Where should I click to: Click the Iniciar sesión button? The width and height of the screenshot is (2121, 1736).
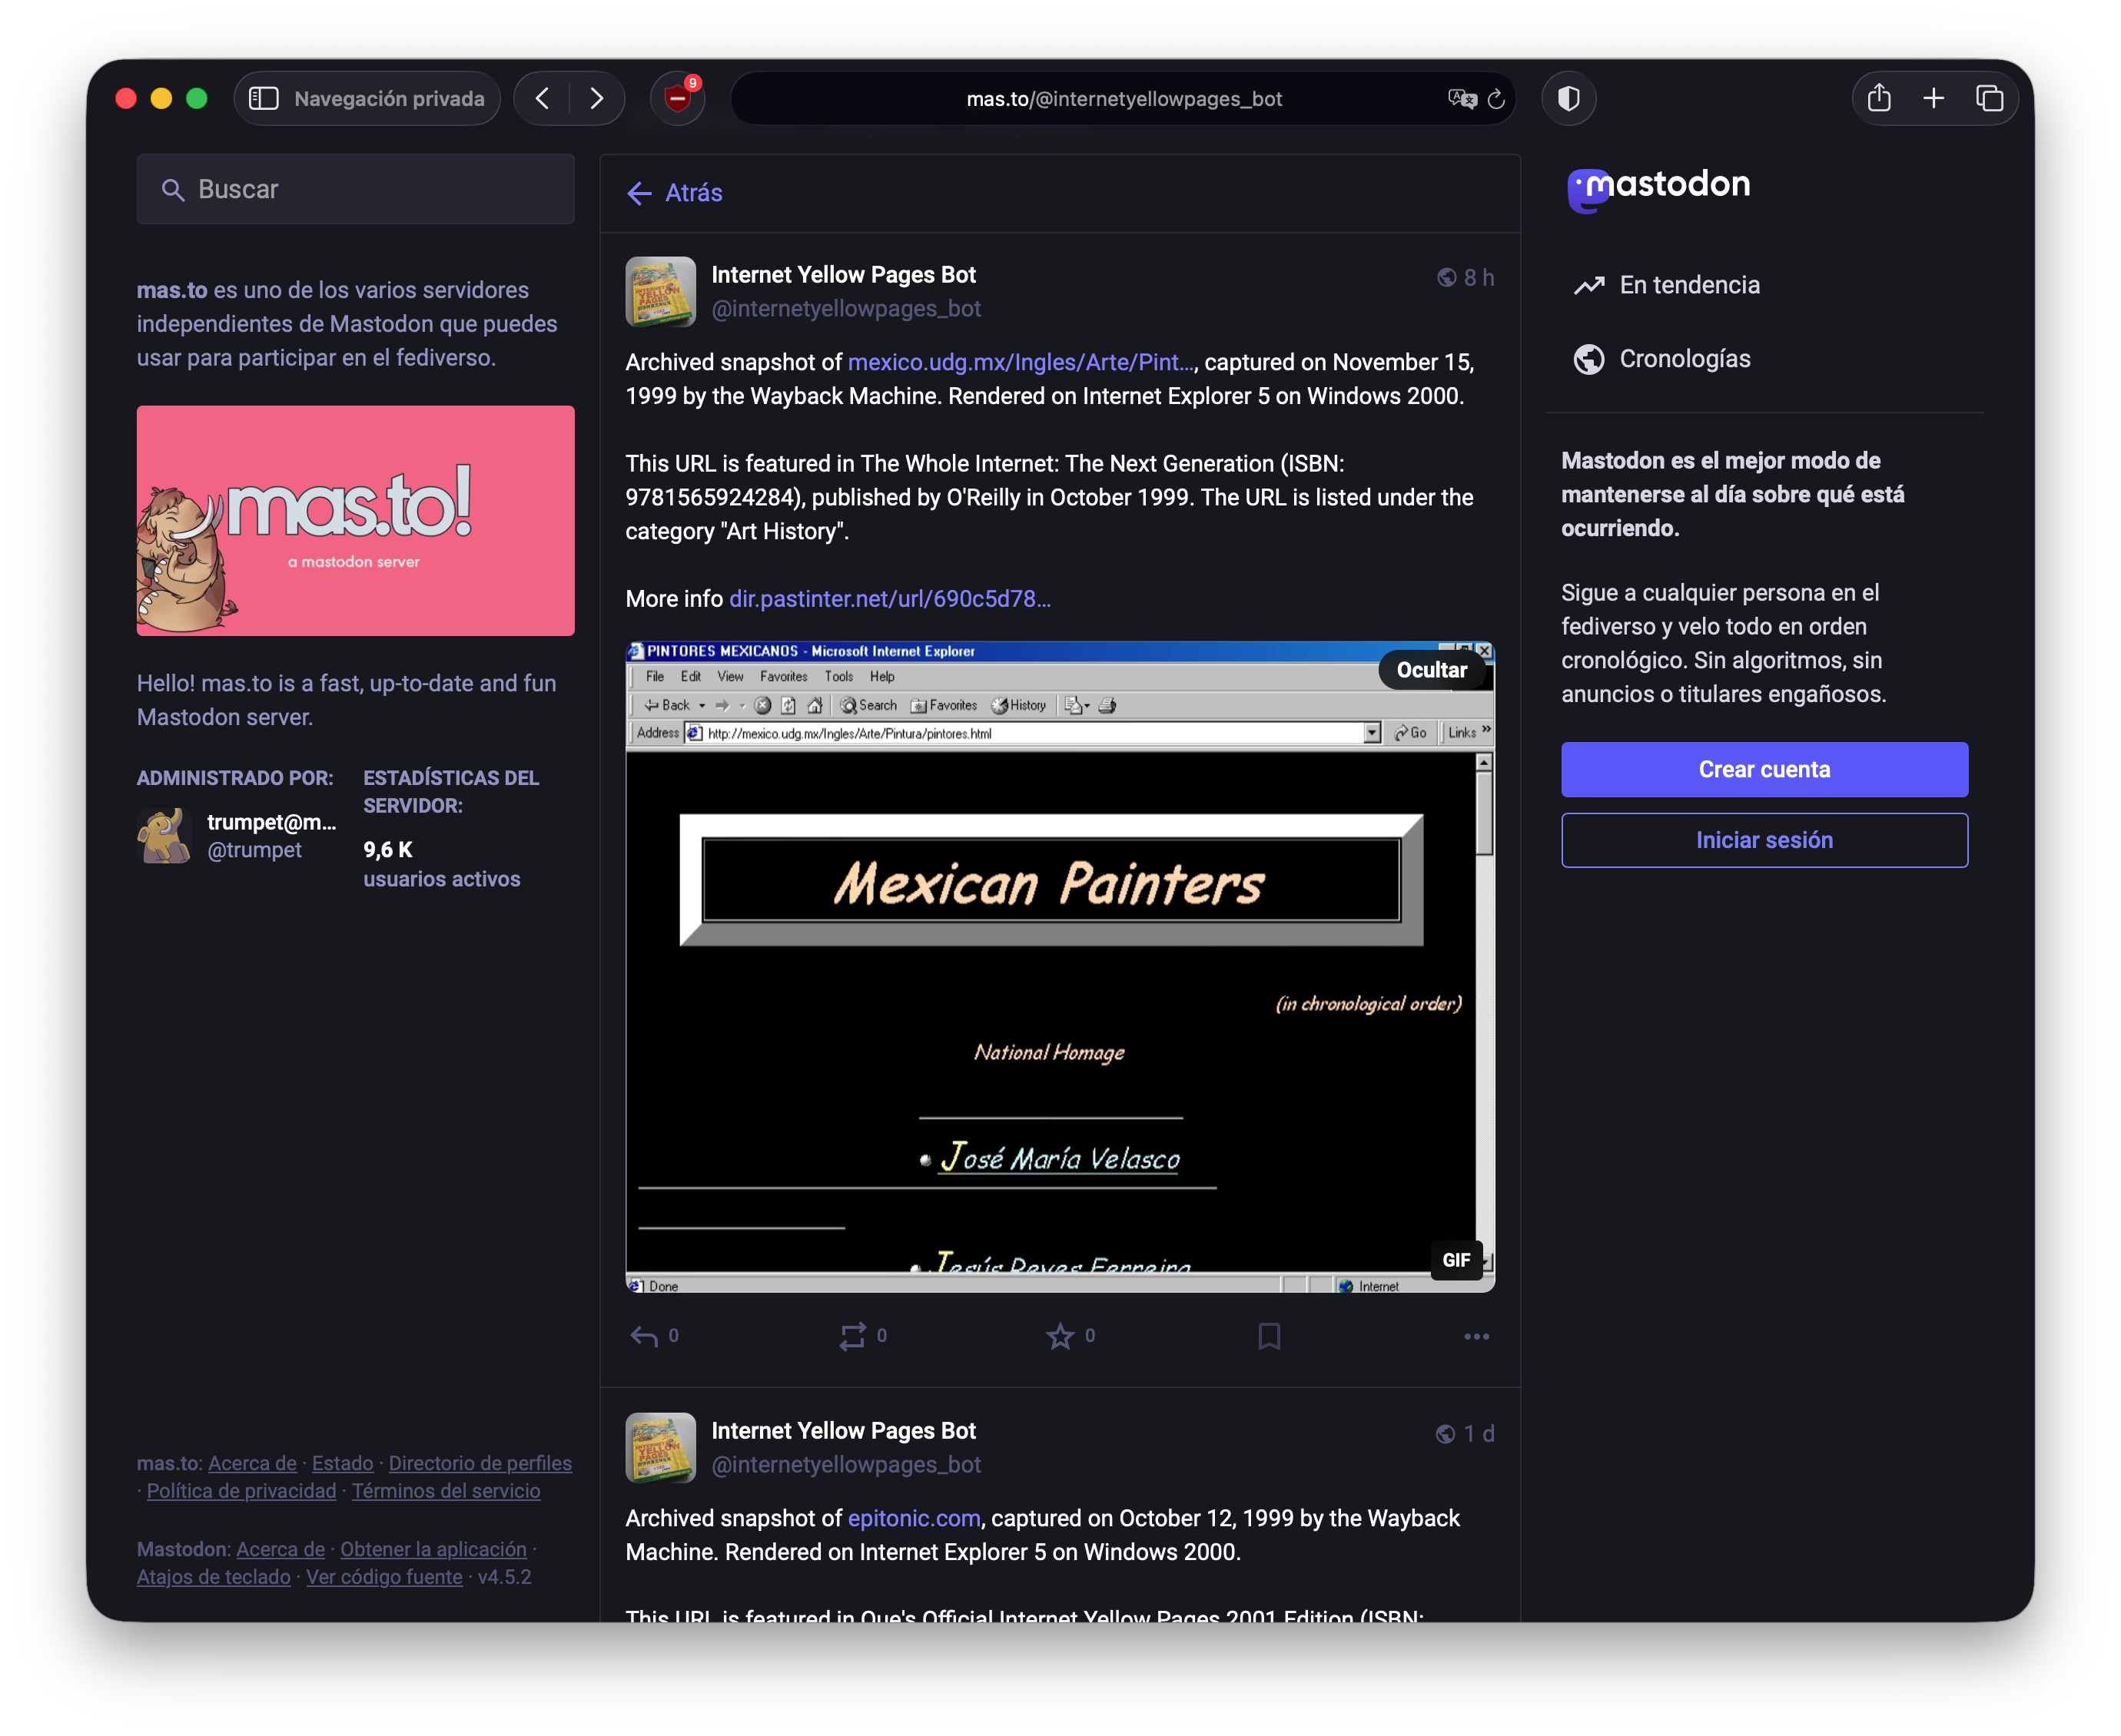[x=1764, y=840]
